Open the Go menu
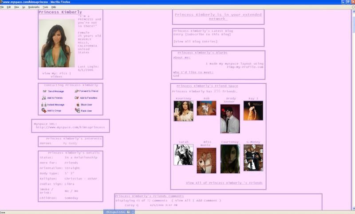Viewport: 355px width, 214px height. coord(24,7)
